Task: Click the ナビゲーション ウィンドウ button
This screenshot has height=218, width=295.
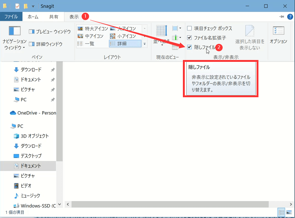Action: [x=14, y=38]
